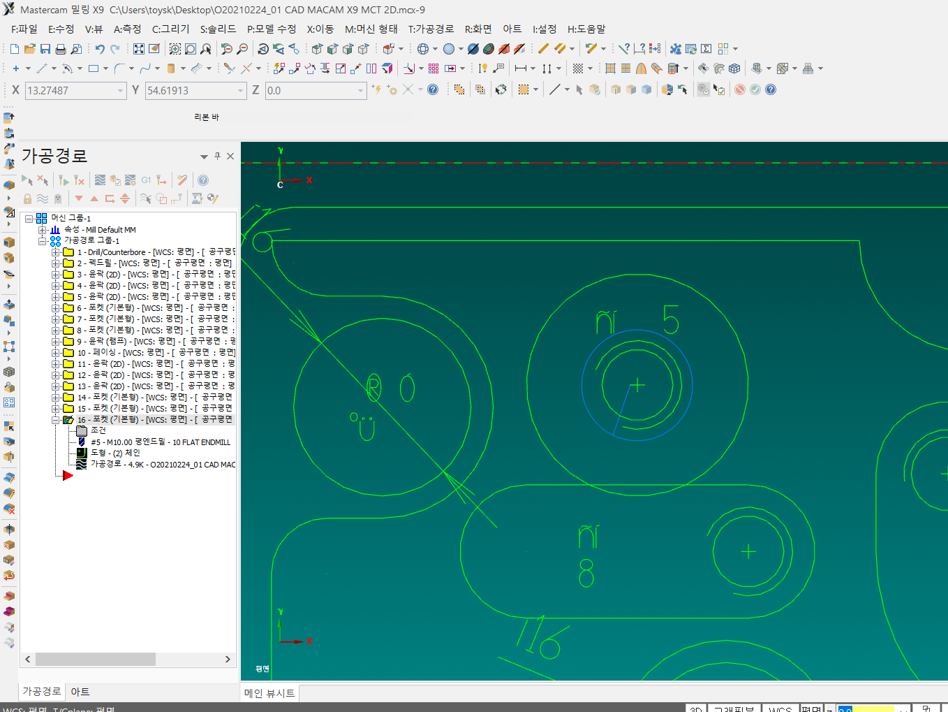
Task: Select the wireframe globe shading icon
Action: 423,49
